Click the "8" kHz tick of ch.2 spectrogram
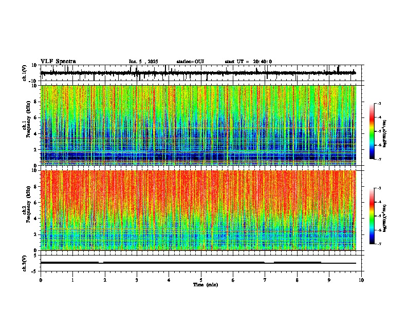The width and height of the screenshot is (407, 314). pyautogui.click(x=36, y=187)
